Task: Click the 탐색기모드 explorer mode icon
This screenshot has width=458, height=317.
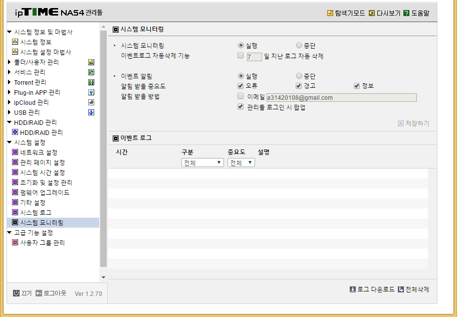Action: coord(330,13)
